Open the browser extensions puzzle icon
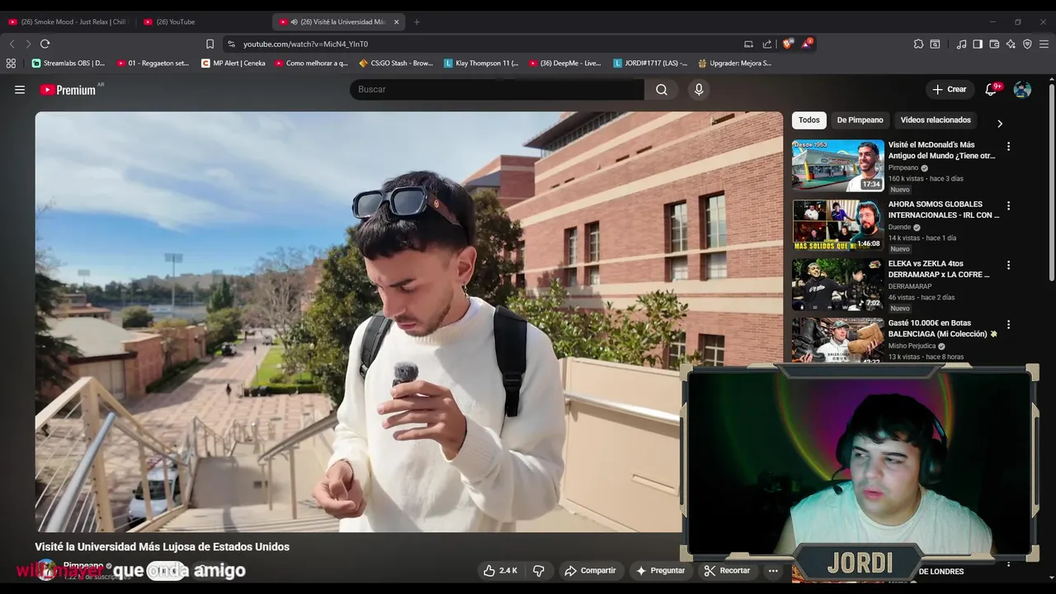Viewport: 1056px width, 594px height. [x=918, y=44]
